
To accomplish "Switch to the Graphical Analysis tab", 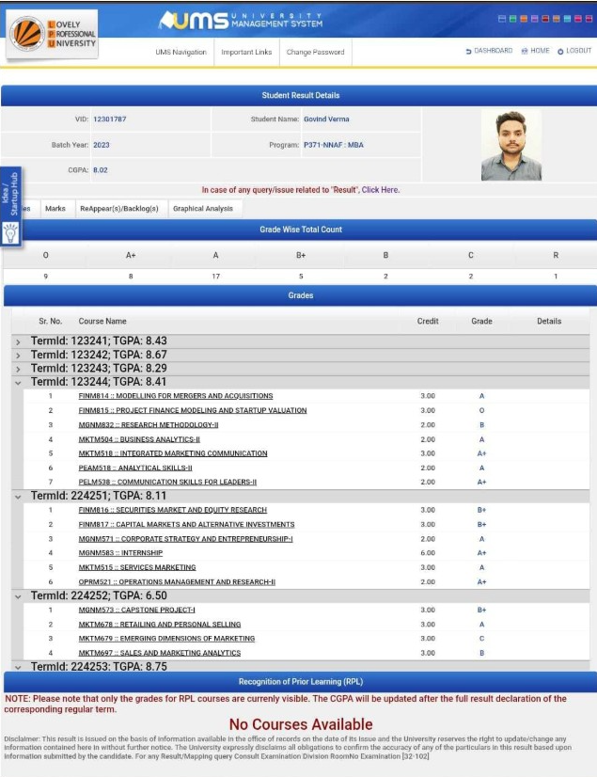I will click(202, 209).
